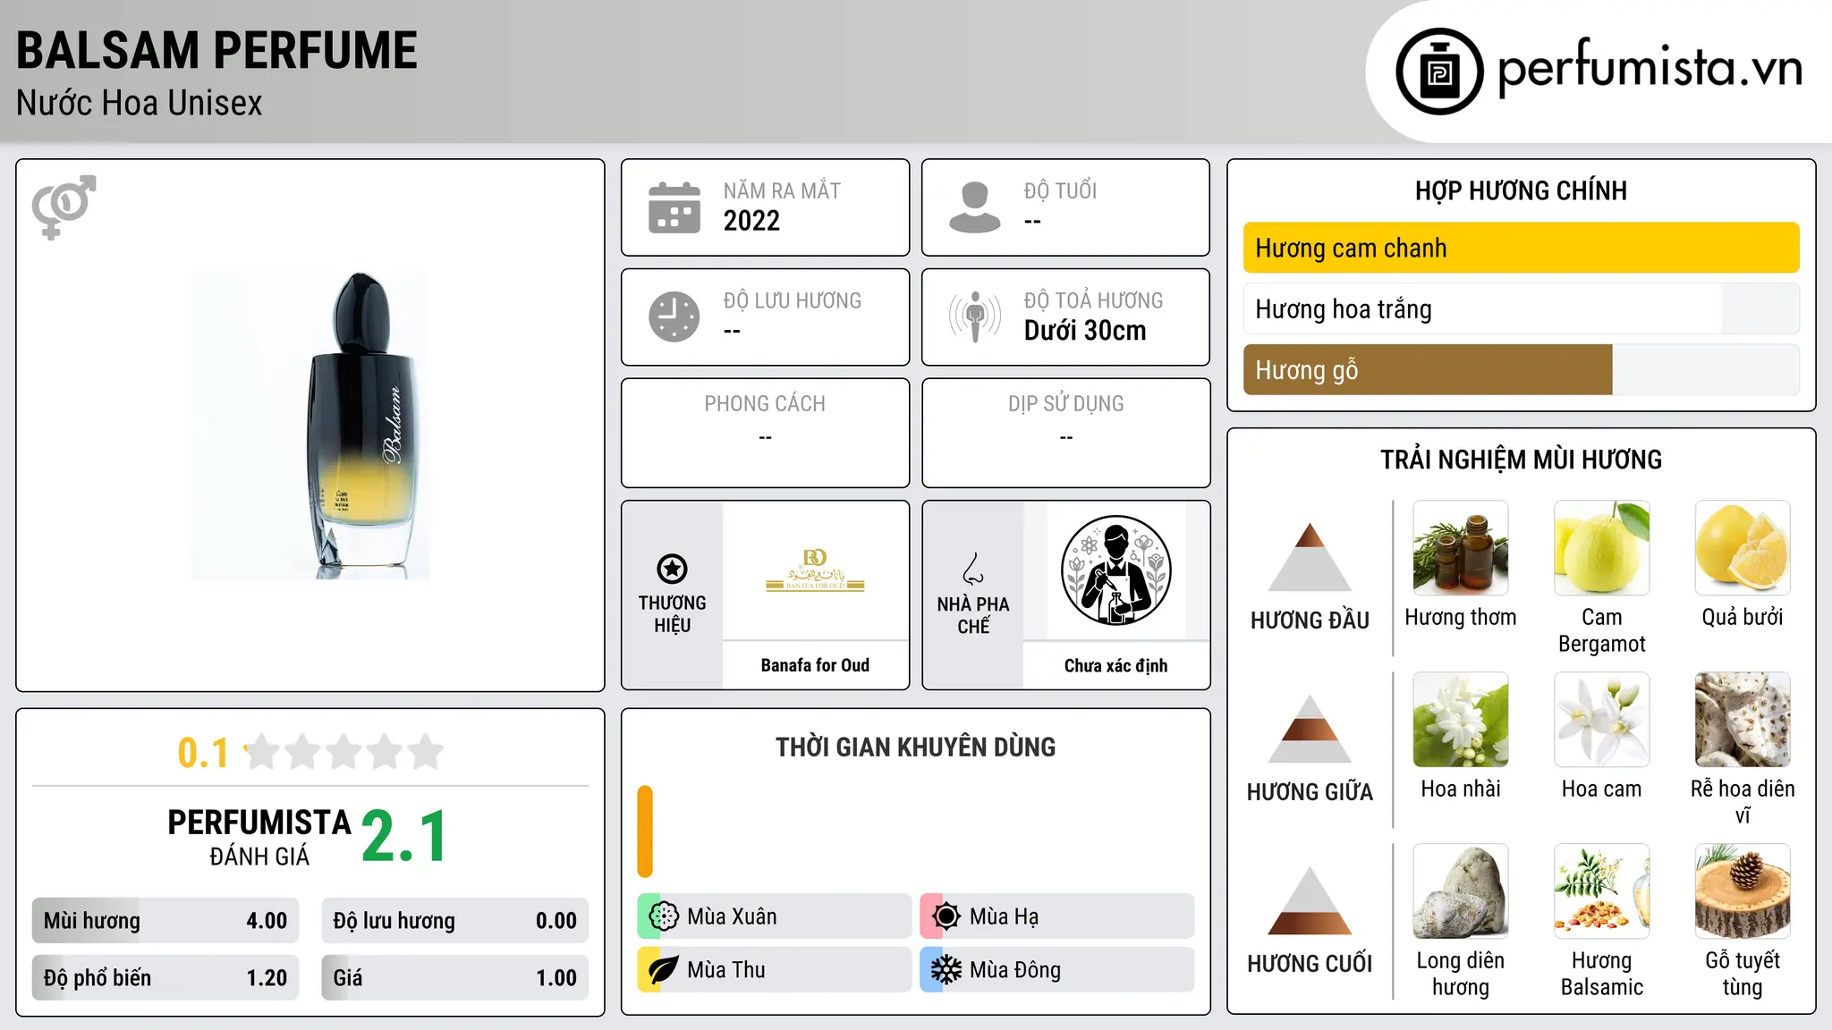Click the Mùa Hạ sun icon
This screenshot has width=1832, height=1030.
(946, 916)
